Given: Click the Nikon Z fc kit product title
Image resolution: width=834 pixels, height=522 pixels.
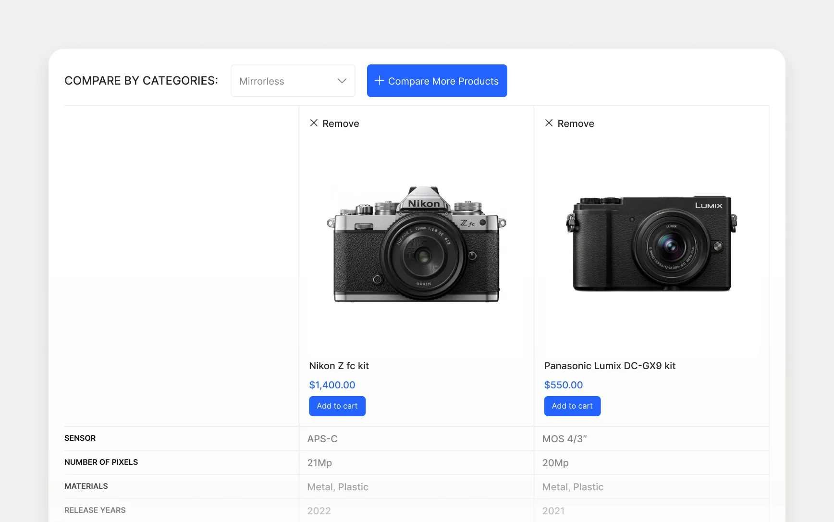Looking at the screenshot, I should pyautogui.click(x=339, y=366).
